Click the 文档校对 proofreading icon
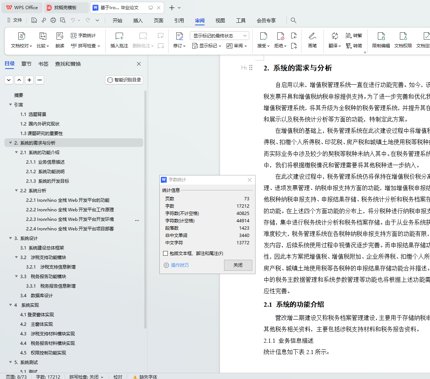This screenshot has height=379, width=430. tap(21, 36)
